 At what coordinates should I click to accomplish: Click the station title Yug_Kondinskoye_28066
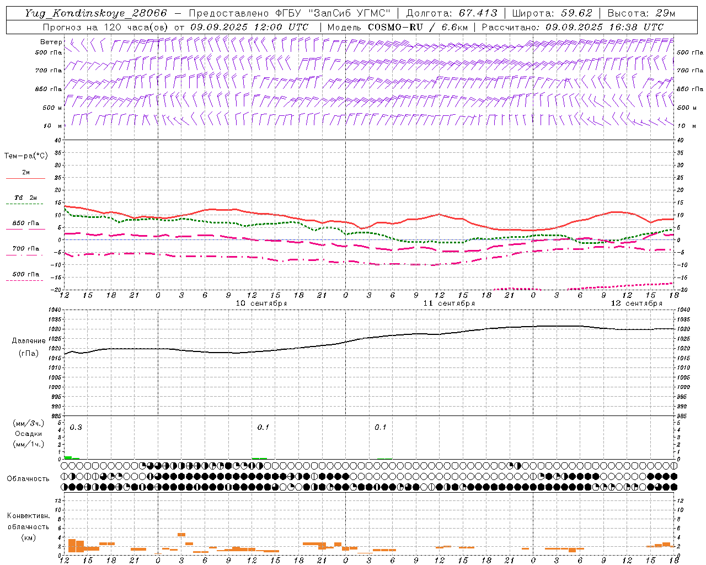click(x=95, y=13)
